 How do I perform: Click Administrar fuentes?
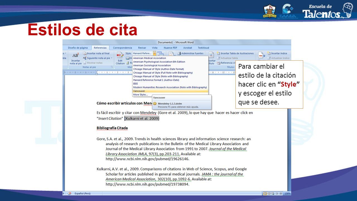click(190, 53)
